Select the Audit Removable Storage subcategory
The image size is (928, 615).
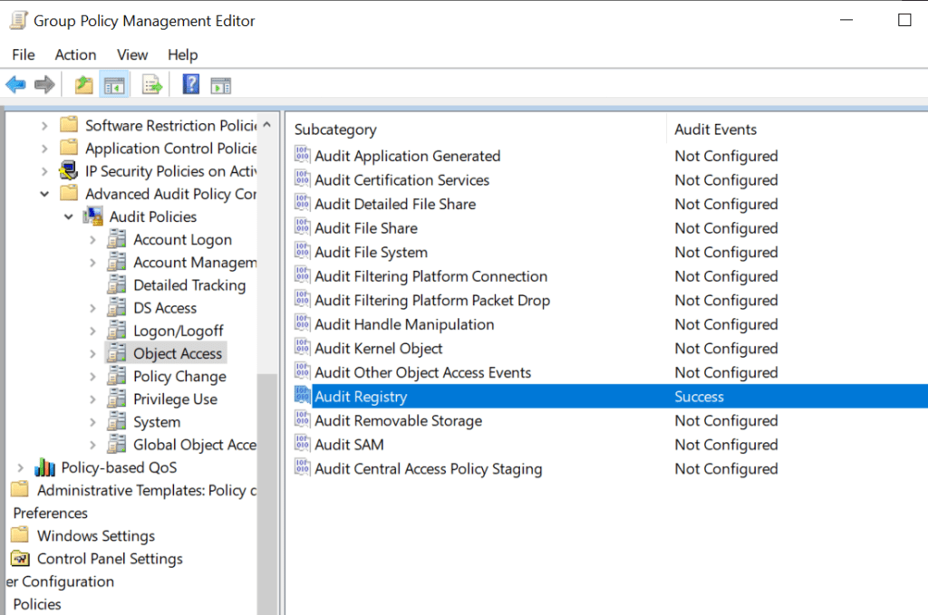pos(398,421)
